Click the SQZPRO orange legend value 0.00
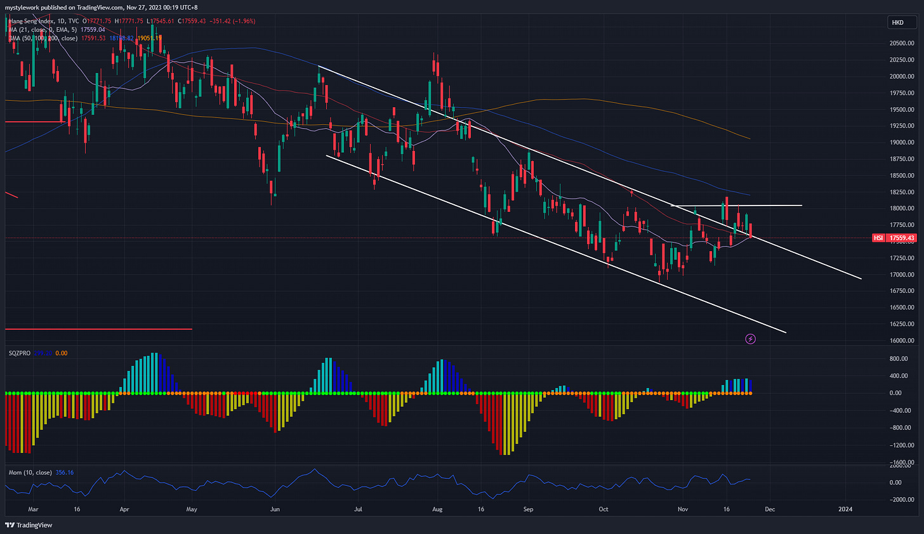The width and height of the screenshot is (924, 534). pos(62,353)
